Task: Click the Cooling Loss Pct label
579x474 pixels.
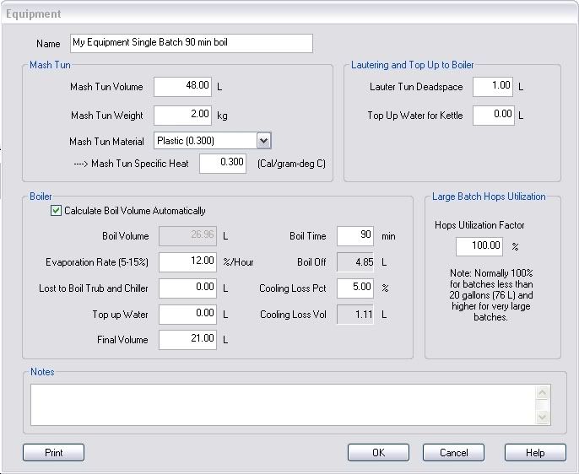Action: [292, 288]
